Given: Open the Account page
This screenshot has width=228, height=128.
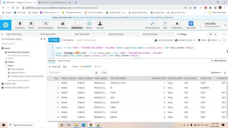Looking at the screenshot, I should 100,25.
